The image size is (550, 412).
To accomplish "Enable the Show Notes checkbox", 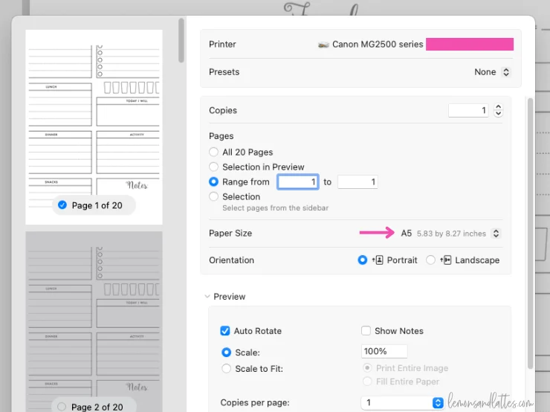I will 366,331.
